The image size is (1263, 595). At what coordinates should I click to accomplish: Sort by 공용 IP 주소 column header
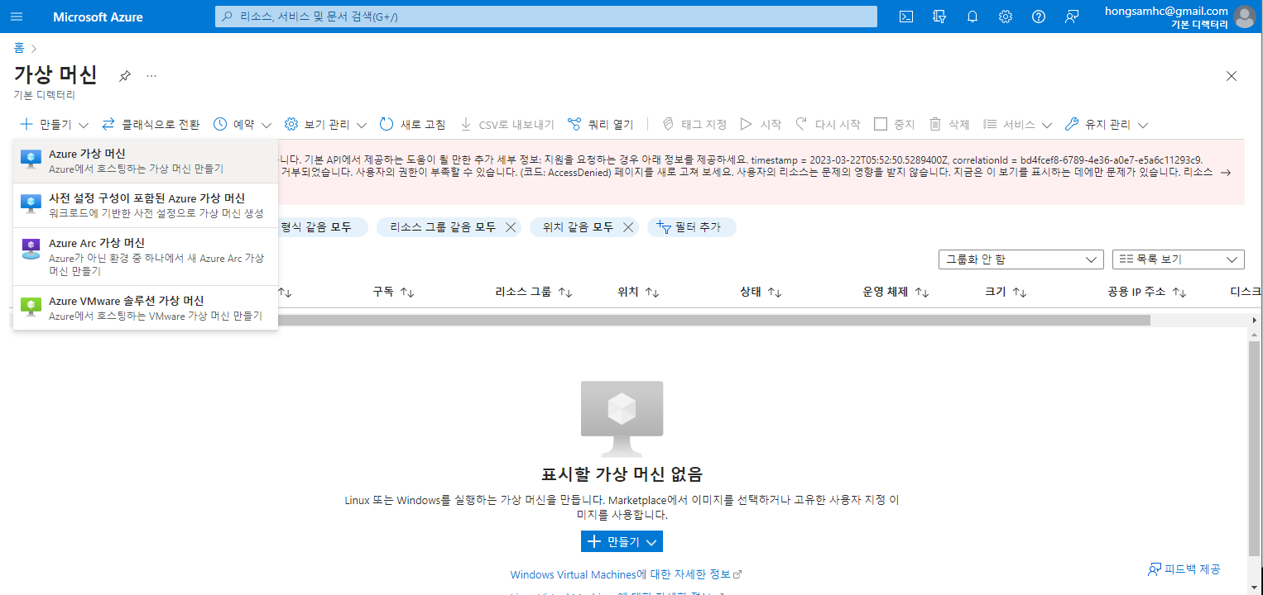(x=1147, y=292)
